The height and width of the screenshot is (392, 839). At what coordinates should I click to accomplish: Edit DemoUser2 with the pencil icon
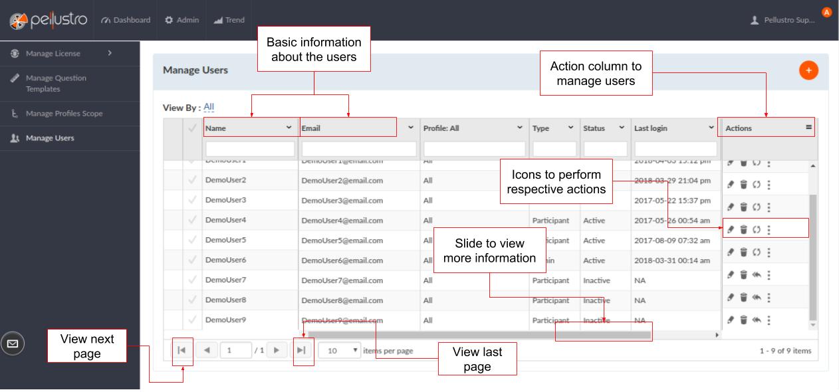[731, 184]
